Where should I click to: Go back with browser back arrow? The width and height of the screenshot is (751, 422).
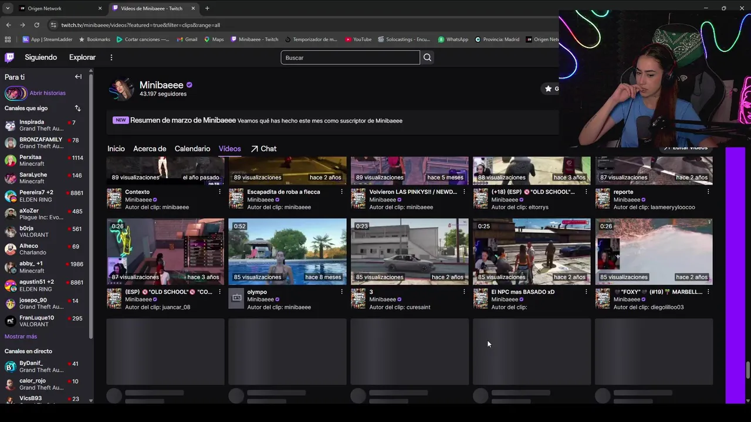(x=8, y=25)
